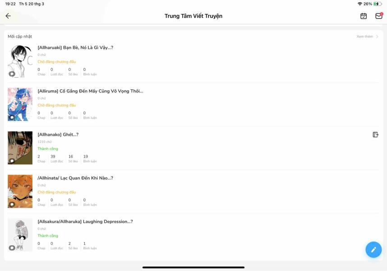Open story [Alliruma] Cố Gắng Đến Mấy
387x271 pixels.
coord(90,91)
